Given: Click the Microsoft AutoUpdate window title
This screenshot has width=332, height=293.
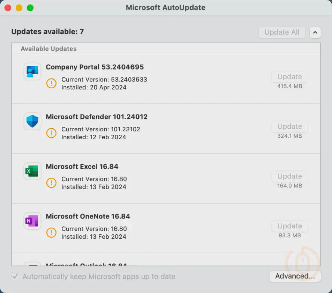Looking at the screenshot, I should click(166, 7).
